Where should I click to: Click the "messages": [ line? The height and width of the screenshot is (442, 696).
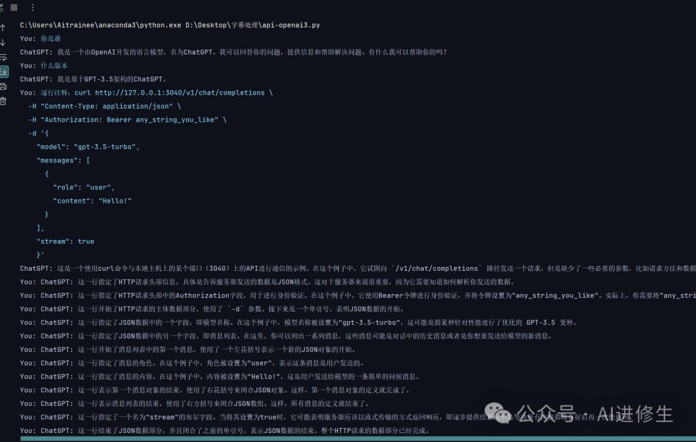click(x=63, y=160)
